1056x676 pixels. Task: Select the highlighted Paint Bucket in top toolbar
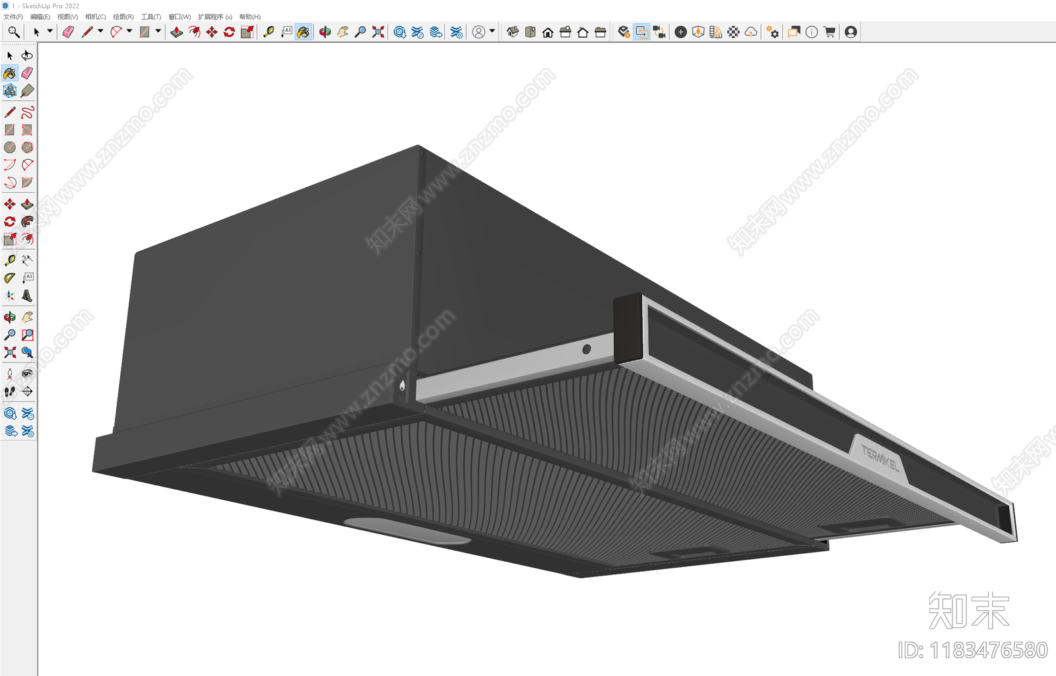304,32
